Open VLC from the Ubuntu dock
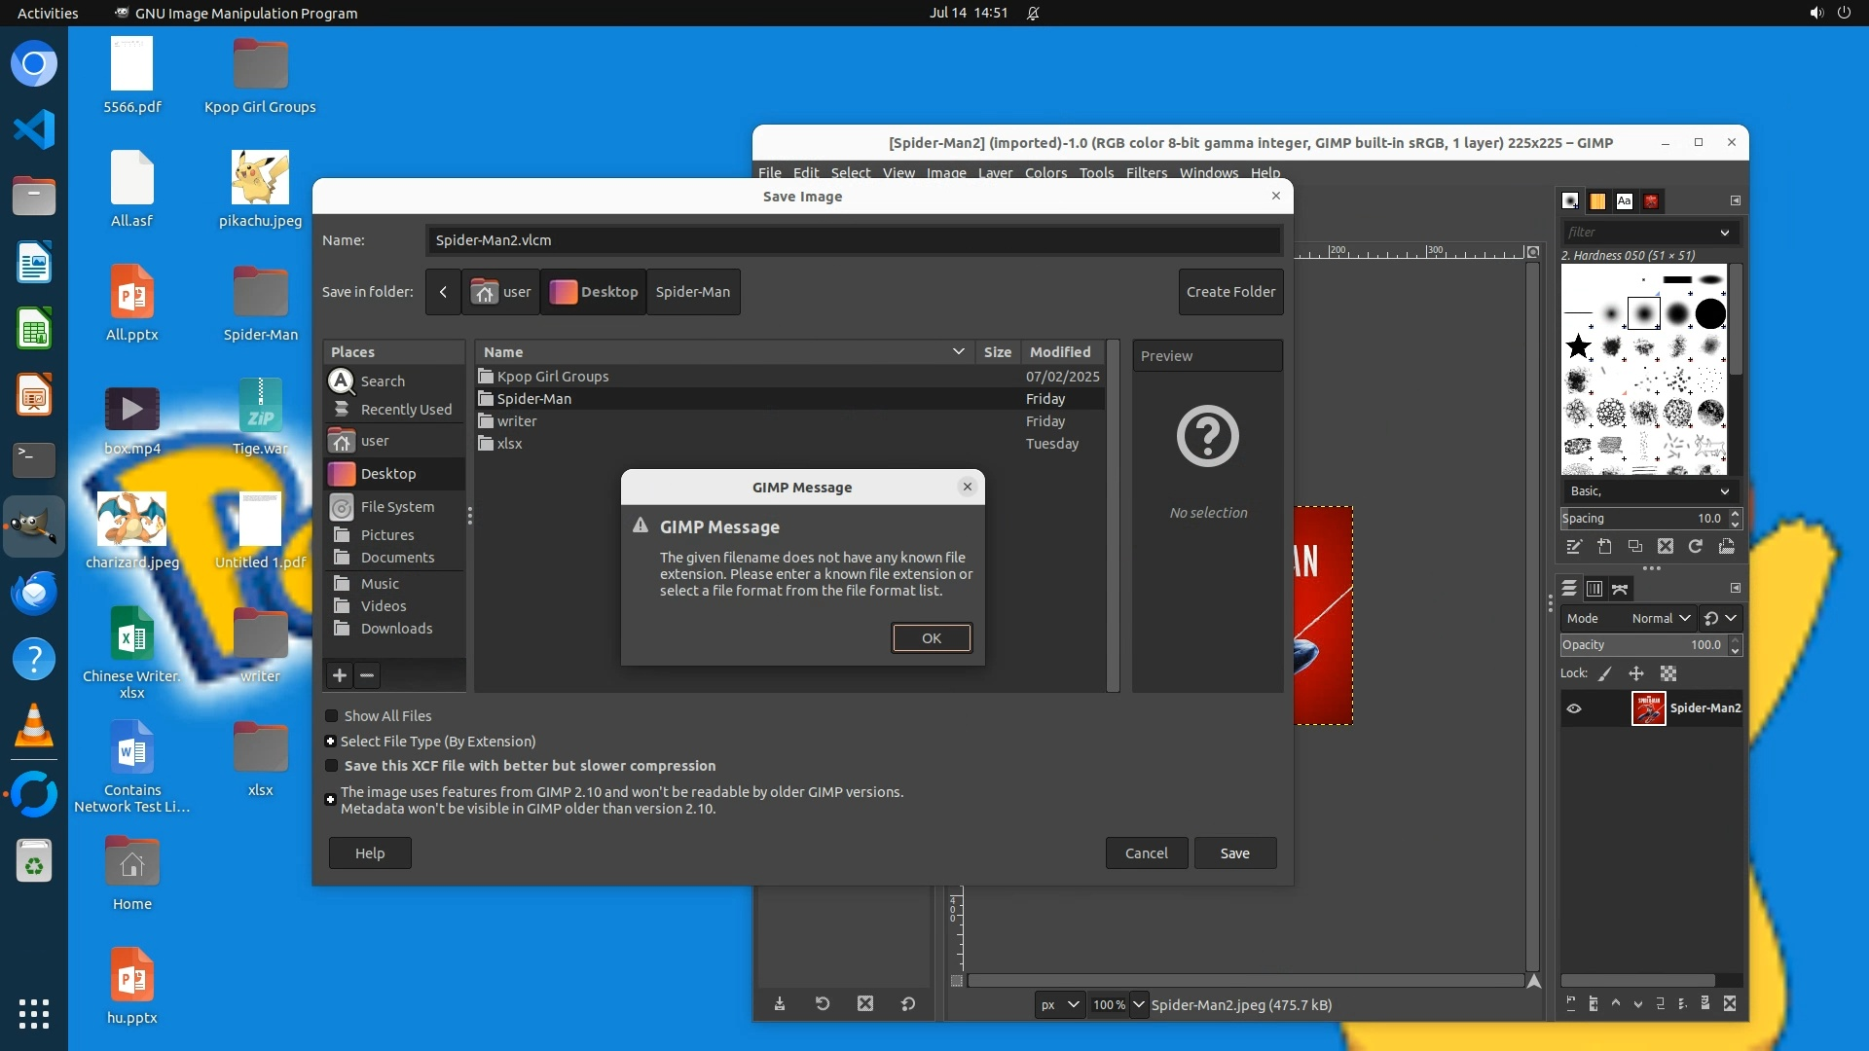Viewport: 1869px width, 1051px height. [x=34, y=726]
